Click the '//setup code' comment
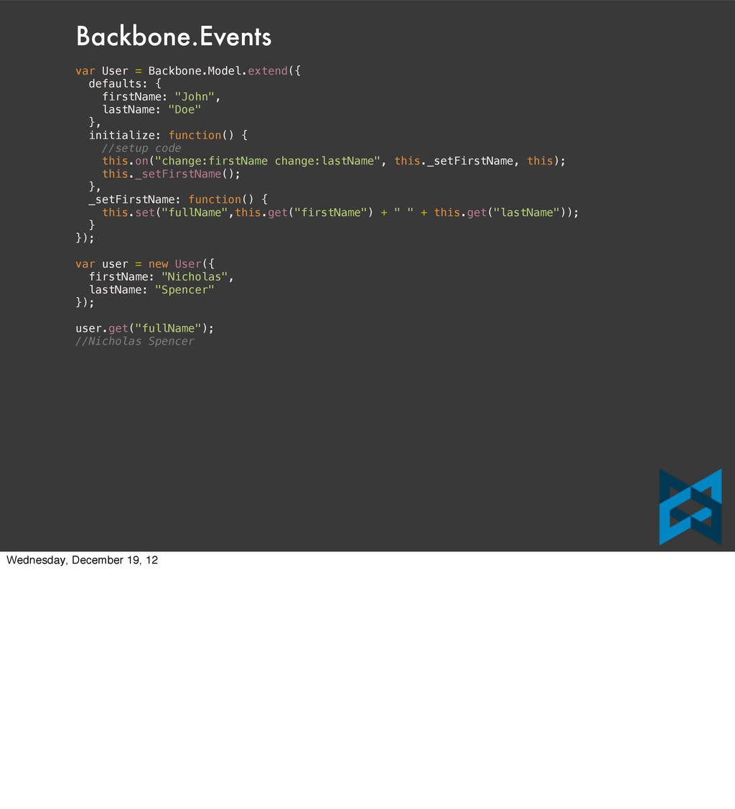735x809 pixels. coord(141,148)
